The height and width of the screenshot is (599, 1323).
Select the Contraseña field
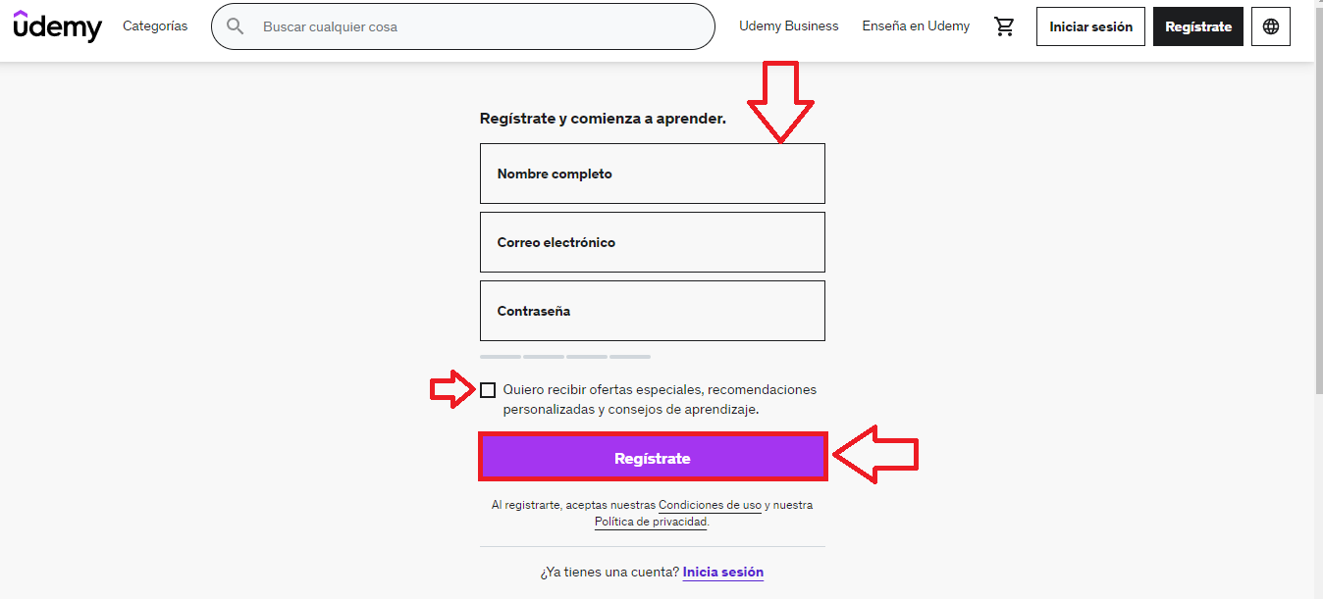652,311
